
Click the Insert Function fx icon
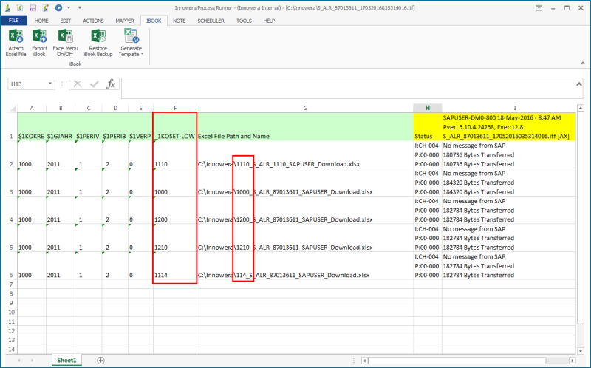(111, 84)
